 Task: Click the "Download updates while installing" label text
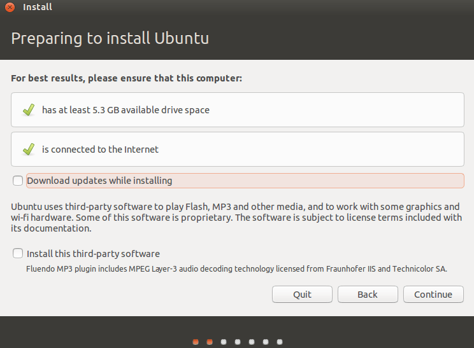point(99,181)
